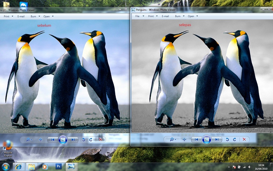Expand zoom dropdown arrow in left viewer

[x=32, y=140]
